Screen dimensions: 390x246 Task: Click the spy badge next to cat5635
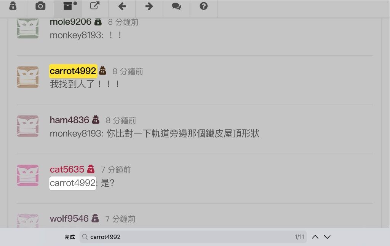click(x=91, y=169)
